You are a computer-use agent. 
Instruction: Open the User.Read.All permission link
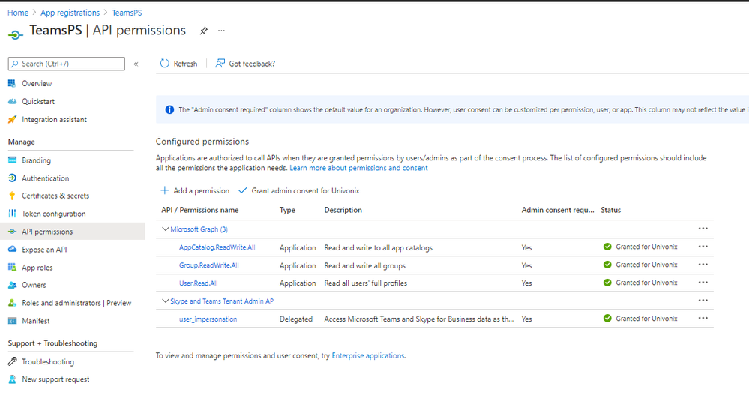coord(198,283)
